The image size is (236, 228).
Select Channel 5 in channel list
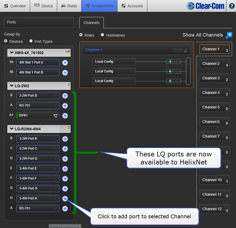point(214,107)
